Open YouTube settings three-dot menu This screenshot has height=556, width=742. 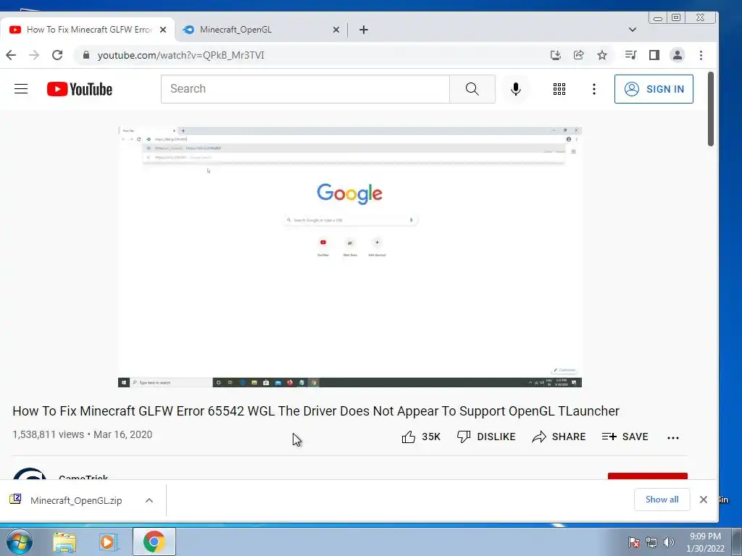594,89
